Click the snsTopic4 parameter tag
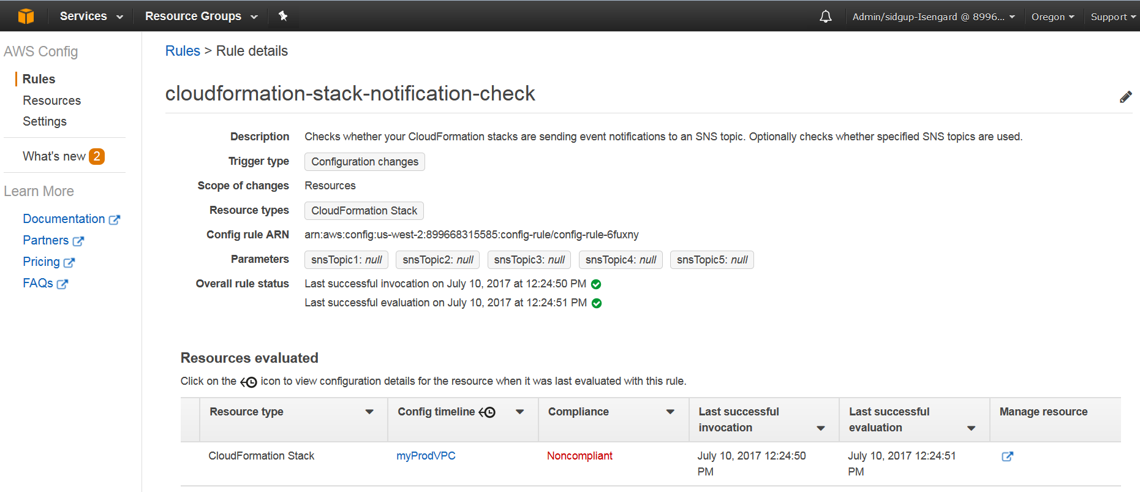This screenshot has width=1140, height=492. pos(621,260)
